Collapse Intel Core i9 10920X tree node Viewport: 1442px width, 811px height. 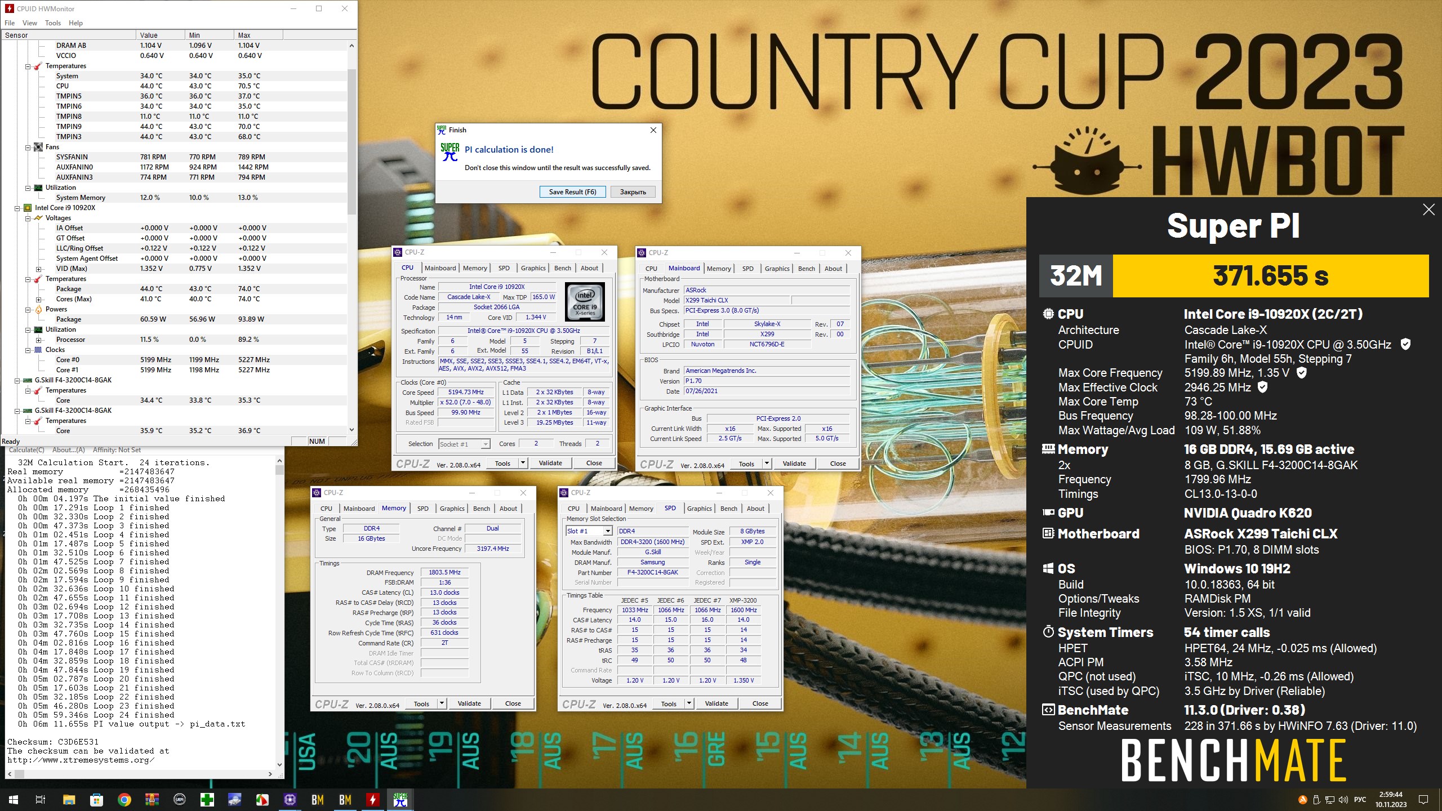pyautogui.click(x=17, y=208)
